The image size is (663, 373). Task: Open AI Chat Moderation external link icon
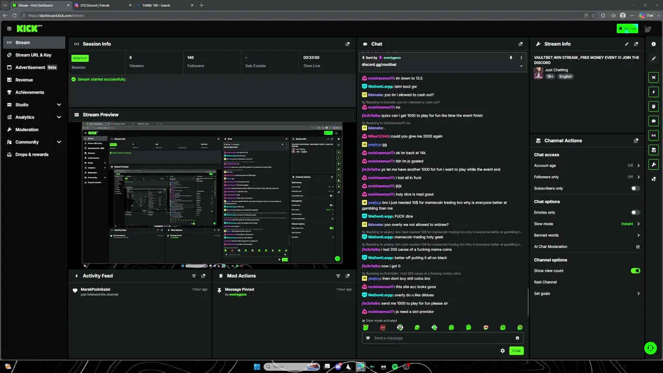click(638, 247)
